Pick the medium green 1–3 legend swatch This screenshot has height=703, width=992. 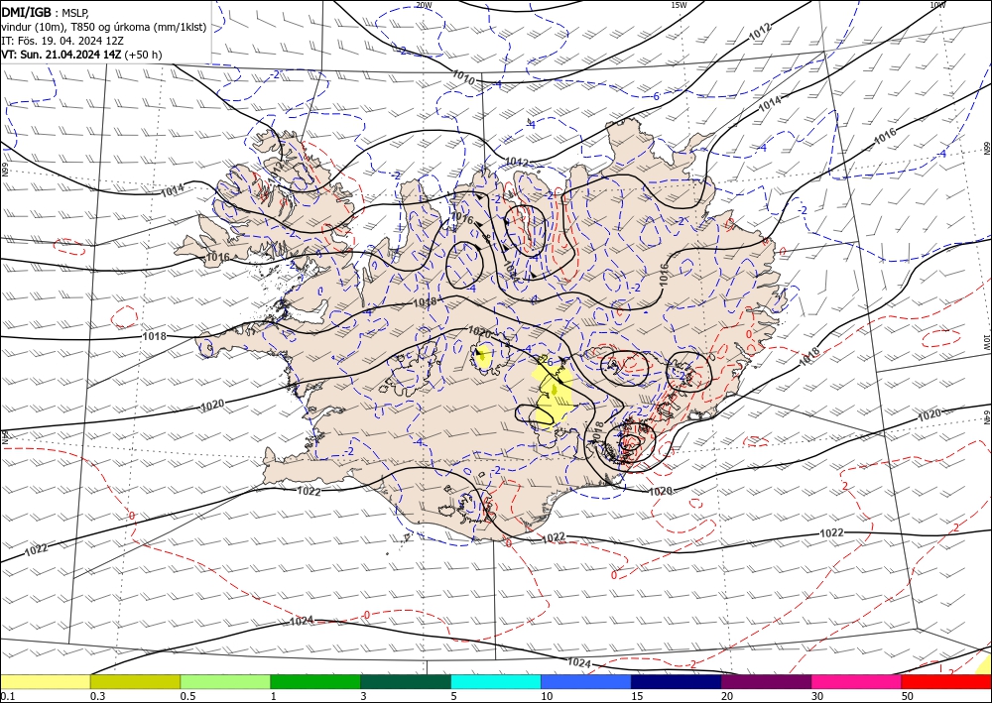tap(315, 681)
